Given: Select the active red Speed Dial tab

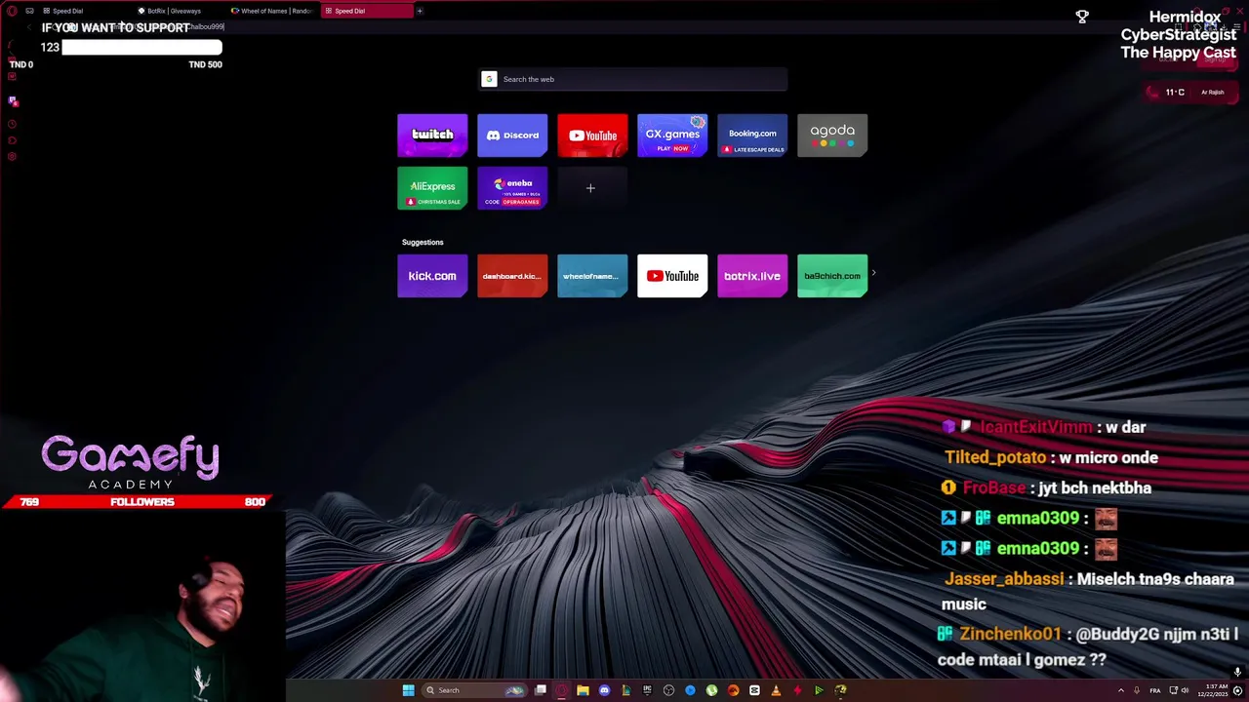Looking at the screenshot, I should click(x=367, y=11).
